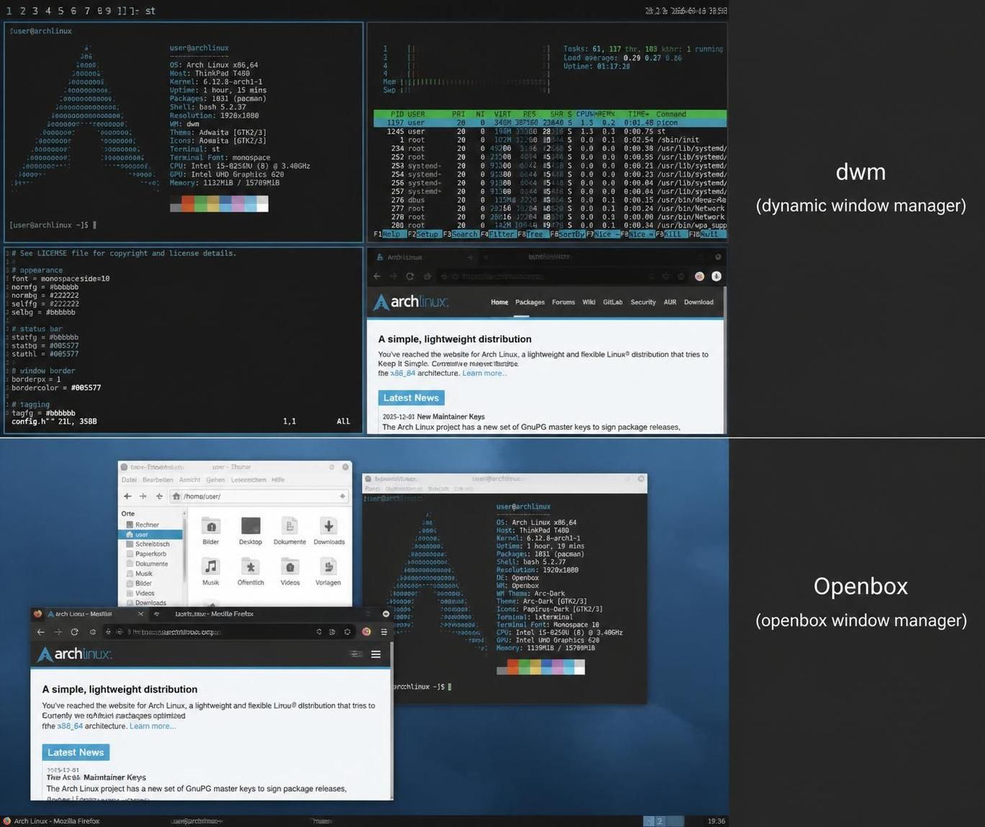This screenshot has height=827, width=985.
Task: Click Download in the Arch site navigation
Action: click(x=699, y=302)
